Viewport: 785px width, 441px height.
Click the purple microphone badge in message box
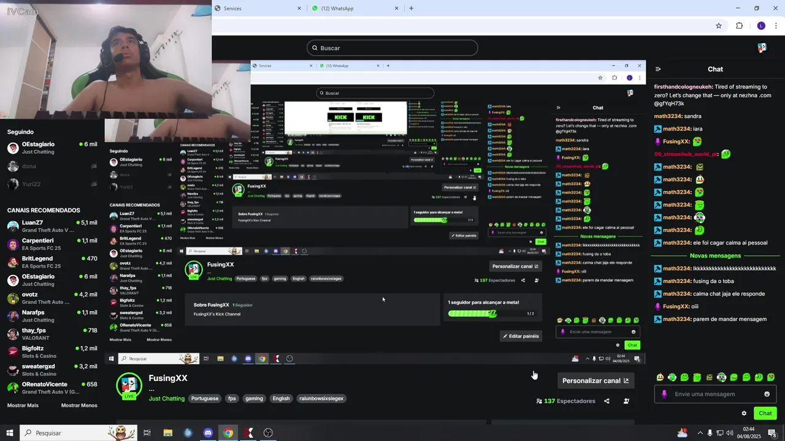click(664, 394)
